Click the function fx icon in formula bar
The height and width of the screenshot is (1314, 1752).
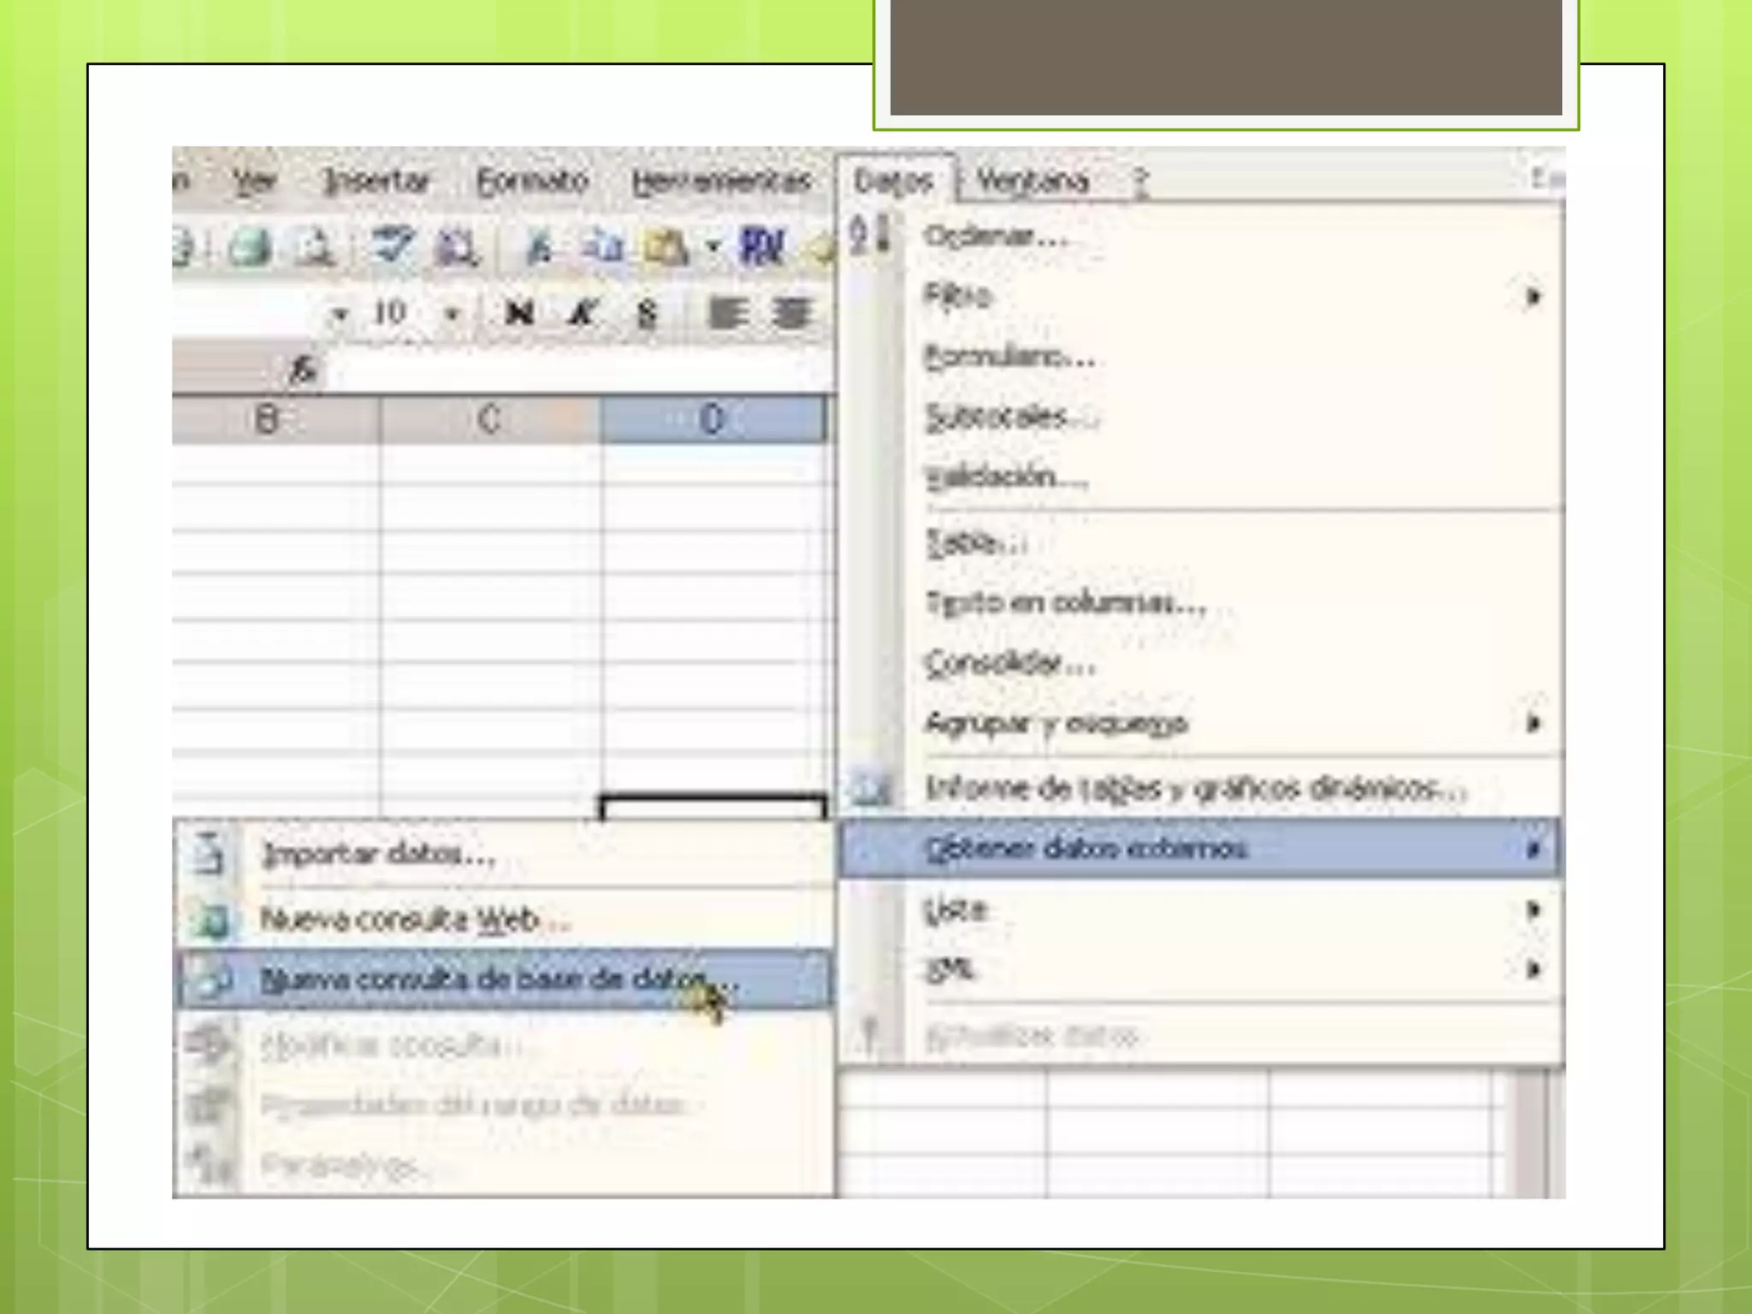tap(303, 370)
